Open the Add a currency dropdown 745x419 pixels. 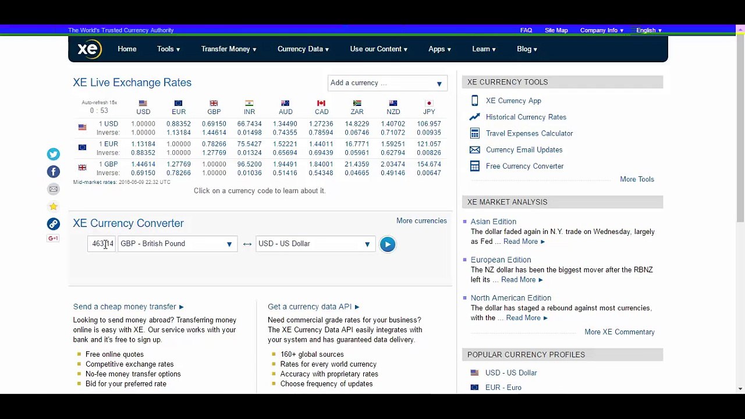[388, 83]
